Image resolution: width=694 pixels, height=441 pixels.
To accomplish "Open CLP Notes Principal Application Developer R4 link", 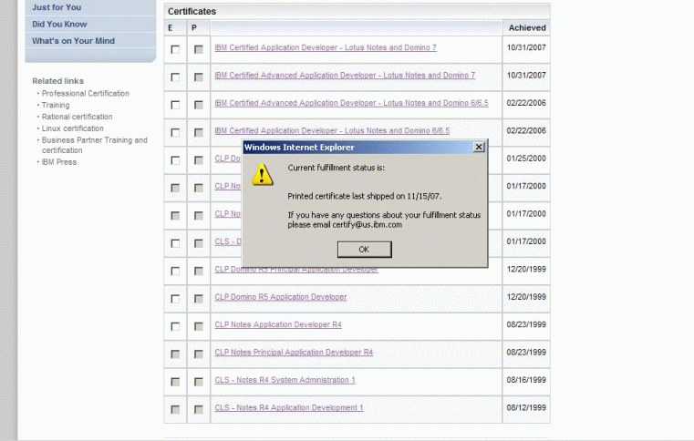I will 294,353.
